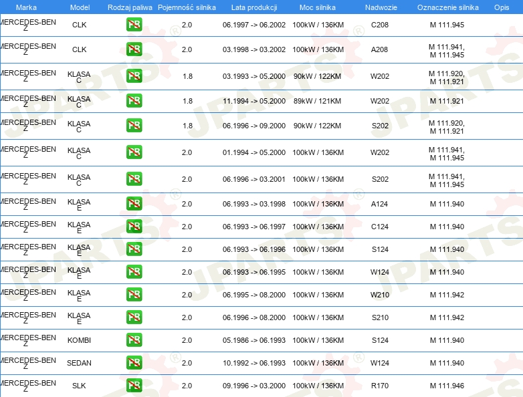The width and height of the screenshot is (523, 397).
Task: Click the fuel icon in the 06.1993 -> 06.1996 row
Action: coord(134,249)
